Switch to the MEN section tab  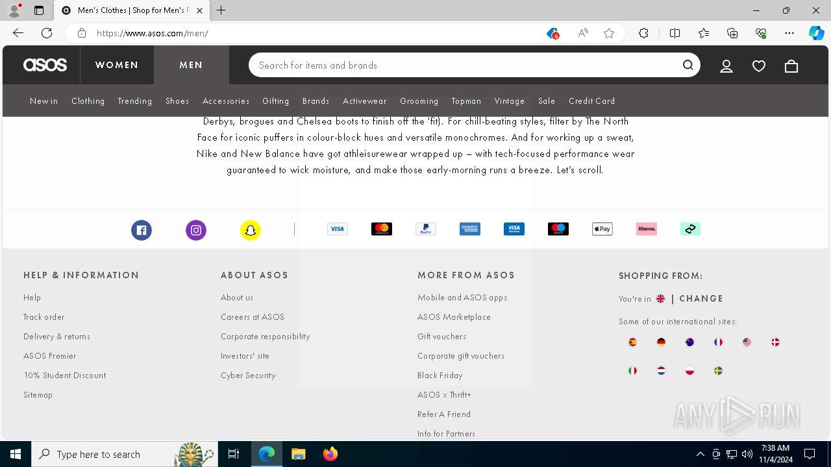click(x=192, y=65)
